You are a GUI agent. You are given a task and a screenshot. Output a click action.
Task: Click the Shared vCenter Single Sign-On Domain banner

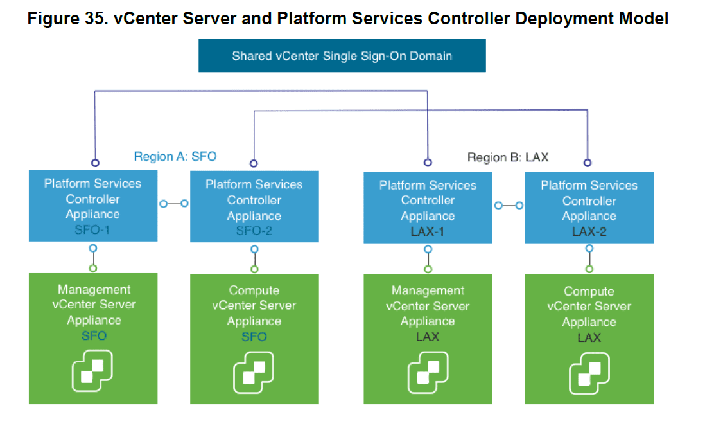(x=342, y=55)
